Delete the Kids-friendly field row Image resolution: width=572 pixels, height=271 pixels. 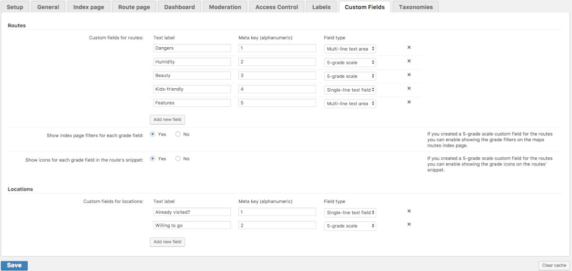[409, 88]
